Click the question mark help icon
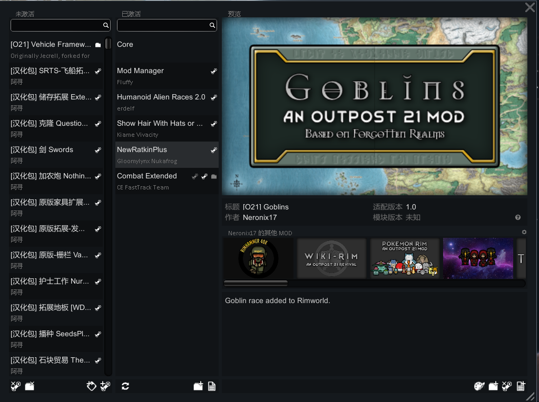This screenshot has width=539, height=402. [x=518, y=217]
